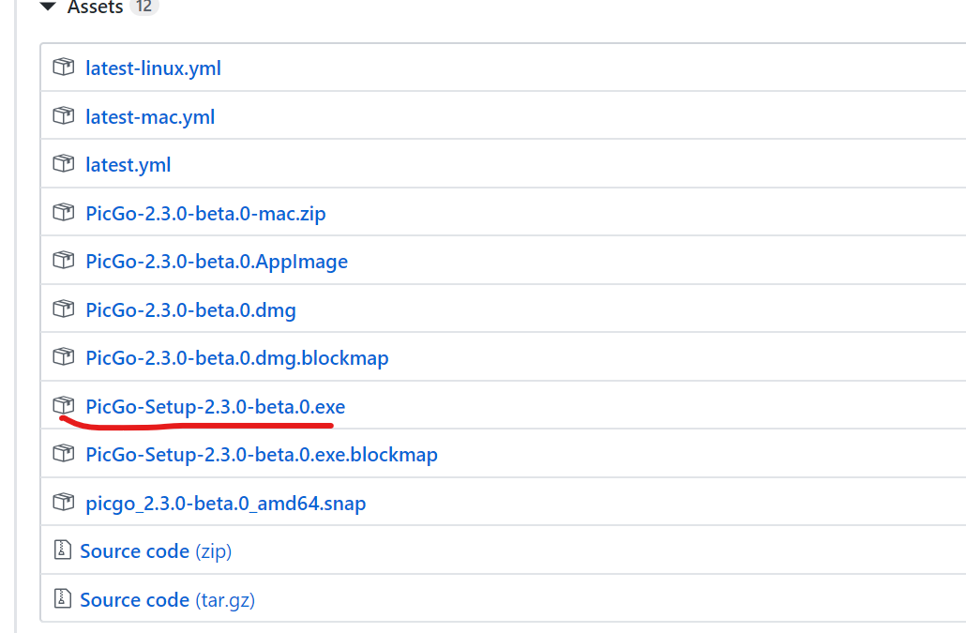Click package icon beside latest.yml
Viewport: 966px width, 633px height.
pos(64,163)
